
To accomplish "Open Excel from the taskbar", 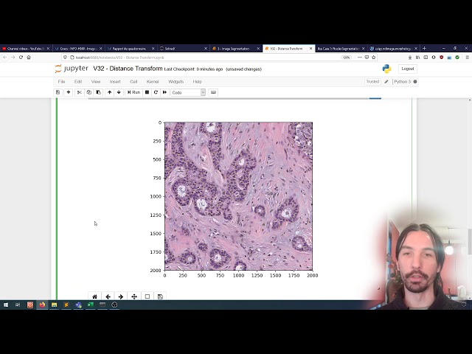I will click(x=90, y=305).
